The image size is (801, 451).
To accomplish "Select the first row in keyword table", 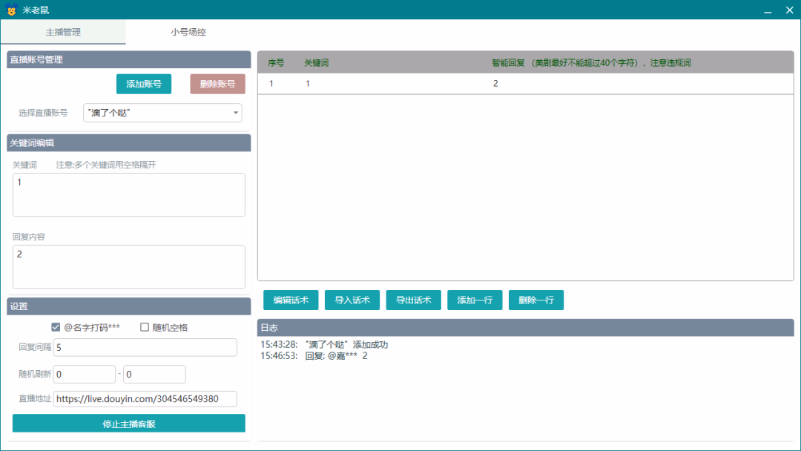I will (x=526, y=84).
